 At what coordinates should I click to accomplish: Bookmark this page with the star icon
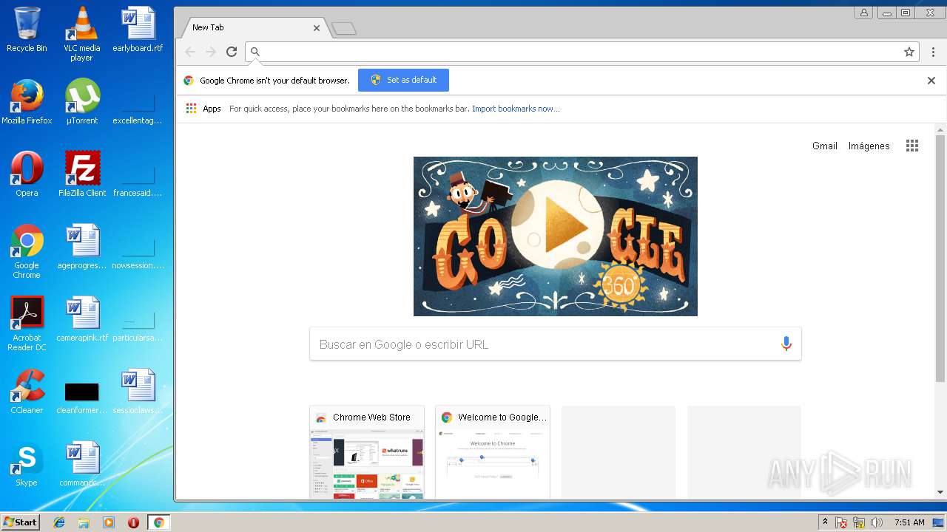point(909,52)
